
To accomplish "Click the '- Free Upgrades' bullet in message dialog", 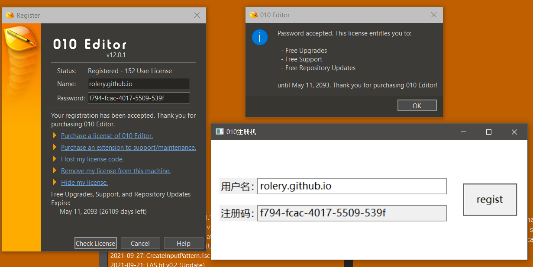I will pos(304,51).
